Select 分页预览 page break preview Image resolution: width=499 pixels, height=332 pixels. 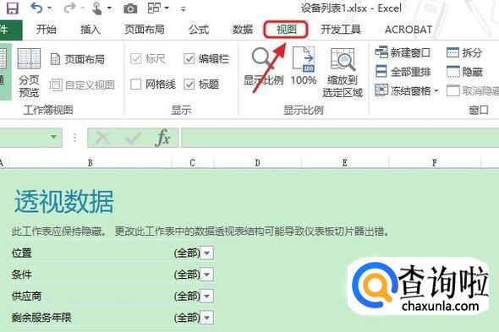(29, 73)
